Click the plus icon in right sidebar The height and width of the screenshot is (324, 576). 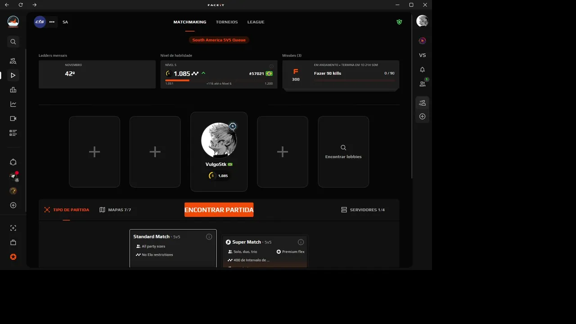pyautogui.click(x=422, y=117)
